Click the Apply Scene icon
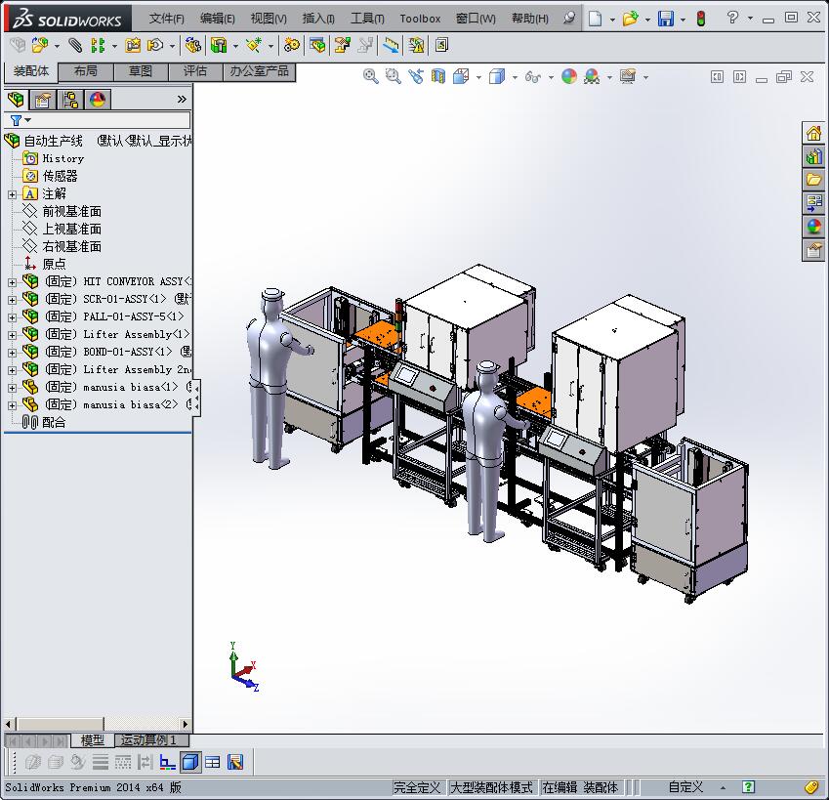The image size is (829, 800). (592, 76)
